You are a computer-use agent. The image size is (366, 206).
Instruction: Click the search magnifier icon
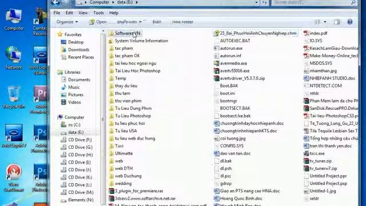[x=353, y=2]
